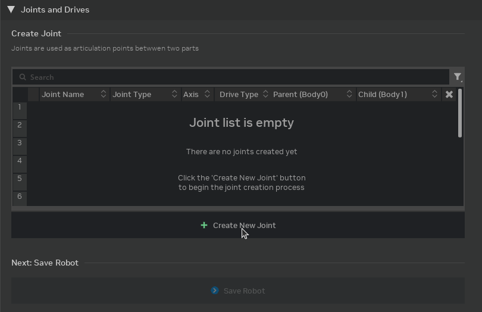Click the X delete column header icon
The width and height of the screenshot is (482, 312).
click(x=449, y=94)
